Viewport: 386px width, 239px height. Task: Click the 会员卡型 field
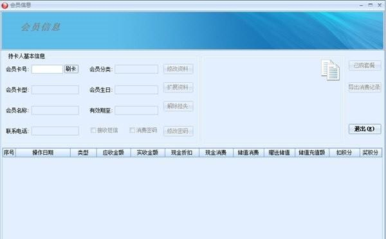(55, 90)
